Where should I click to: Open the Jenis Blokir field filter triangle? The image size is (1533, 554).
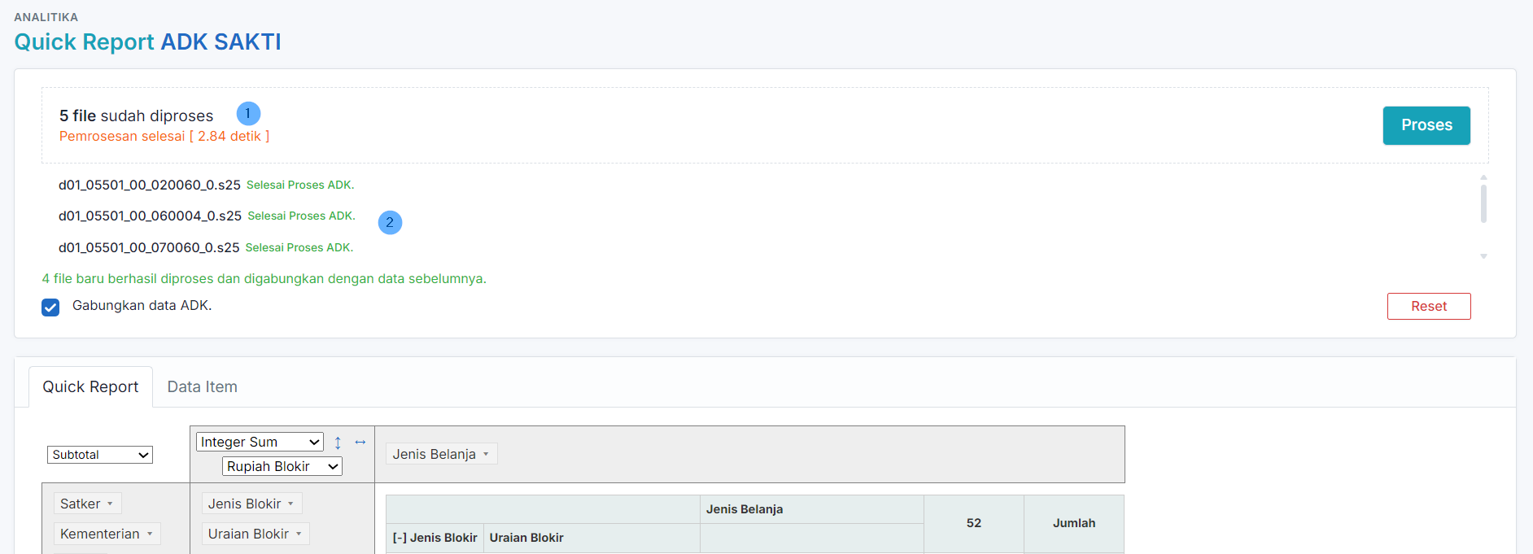[x=290, y=504]
